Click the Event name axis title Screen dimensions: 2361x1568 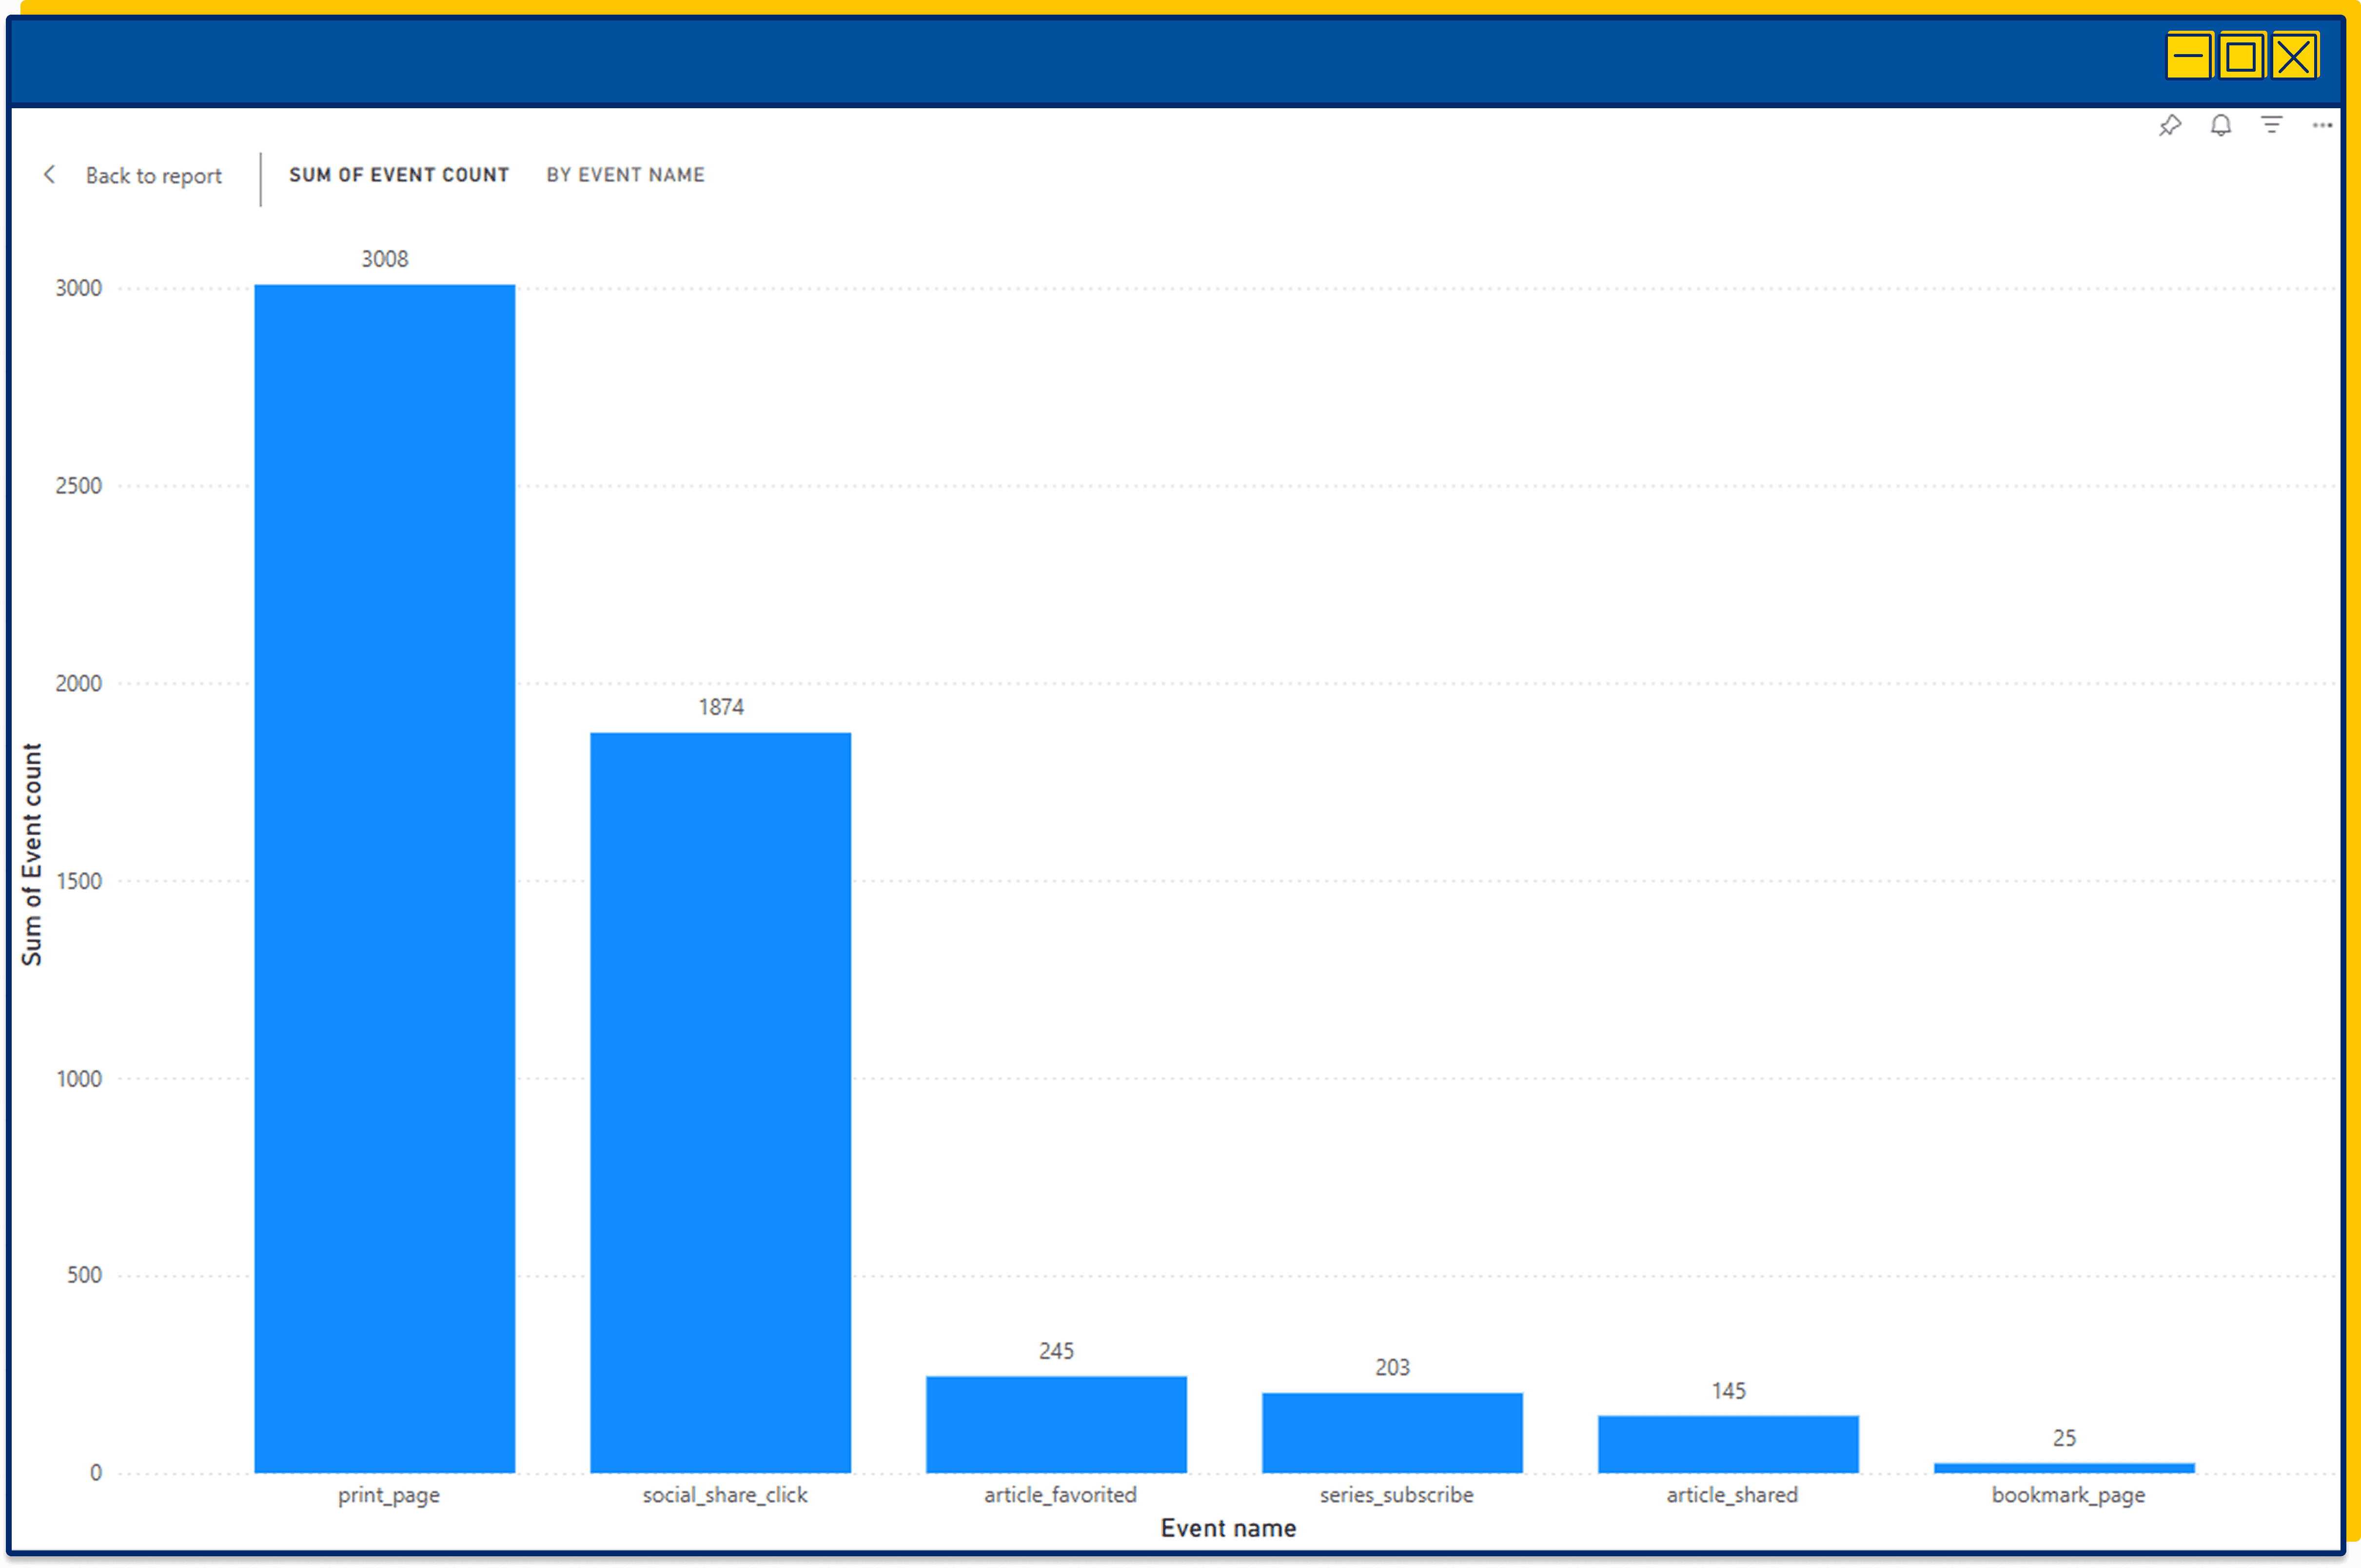coord(1228,1528)
